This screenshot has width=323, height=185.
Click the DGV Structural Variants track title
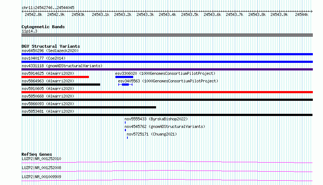click(51, 46)
